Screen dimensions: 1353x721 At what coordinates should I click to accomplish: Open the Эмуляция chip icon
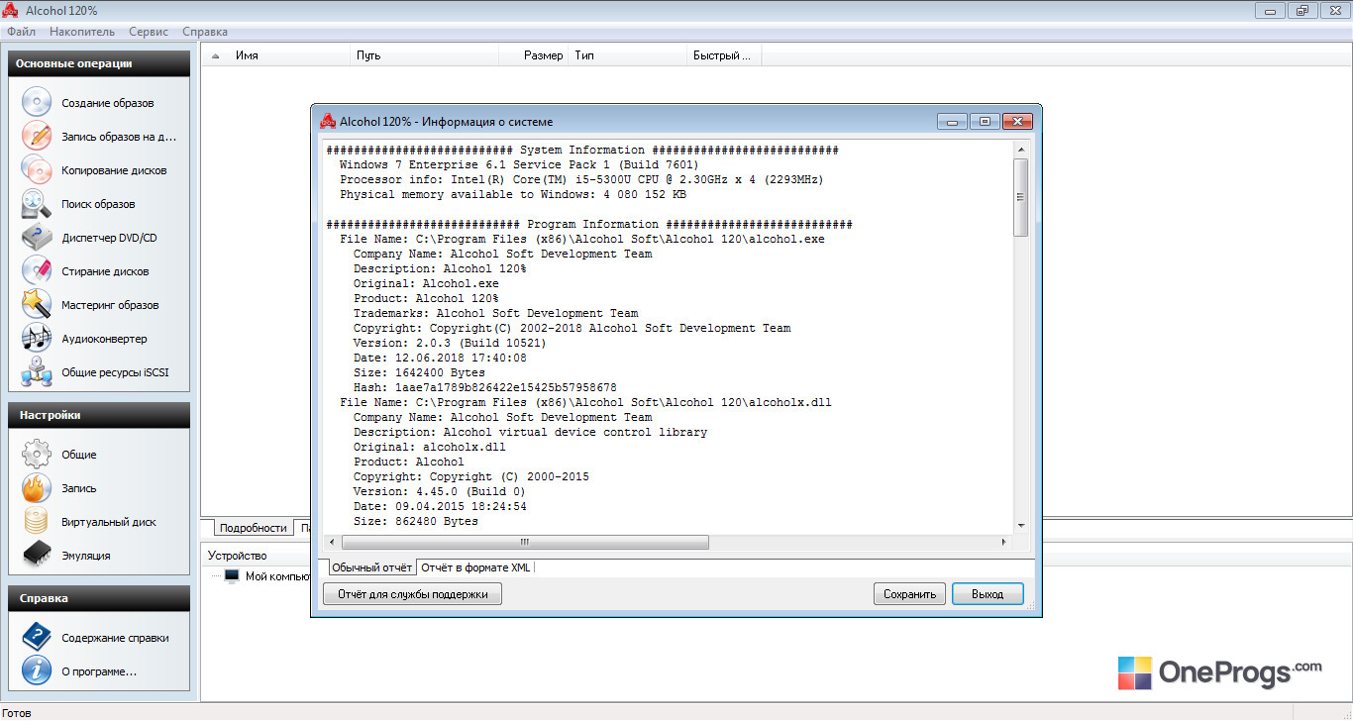37,556
